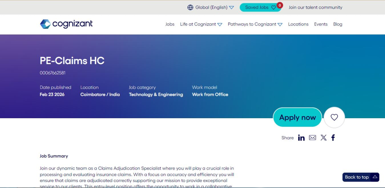The width and height of the screenshot is (385, 188).
Task: Expand Pathways to Cognizant menu
Action: tap(255, 24)
